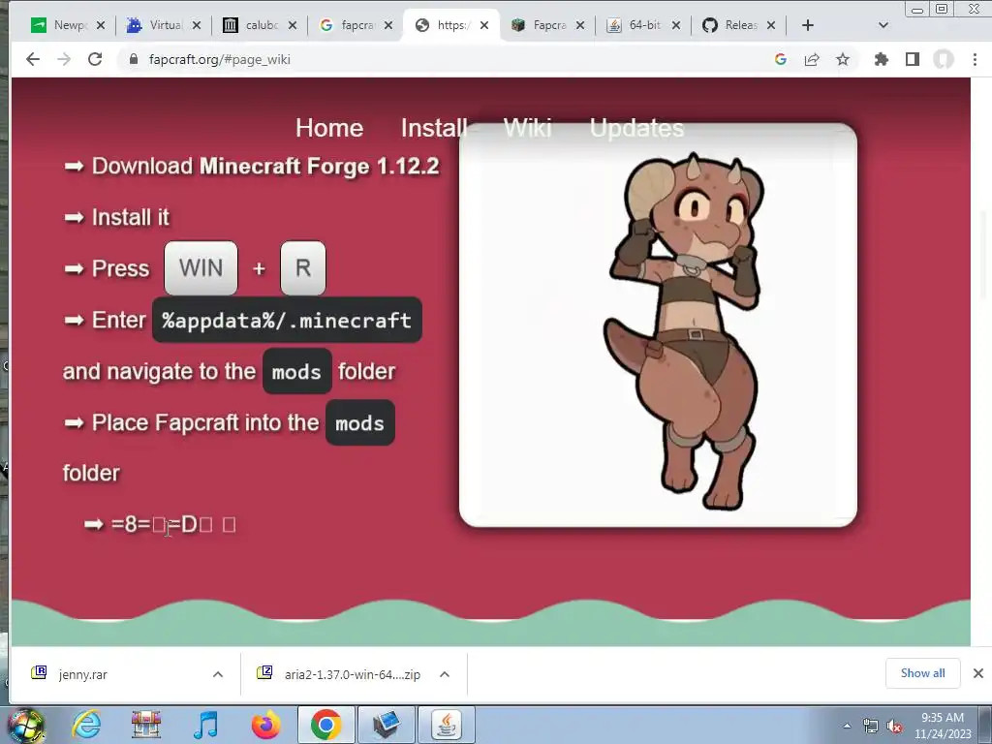Image resolution: width=992 pixels, height=744 pixels.
Task: Open the Extensions puzzle icon
Action: coord(882,59)
